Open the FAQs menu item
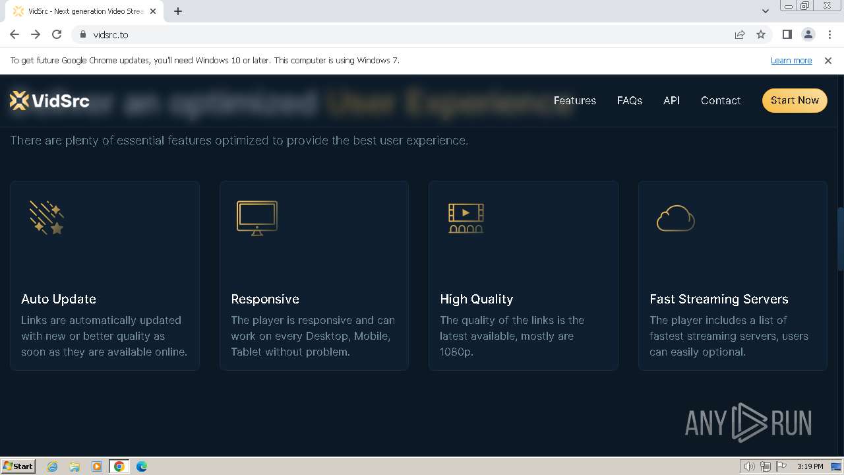The image size is (844, 475). [630, 100]
